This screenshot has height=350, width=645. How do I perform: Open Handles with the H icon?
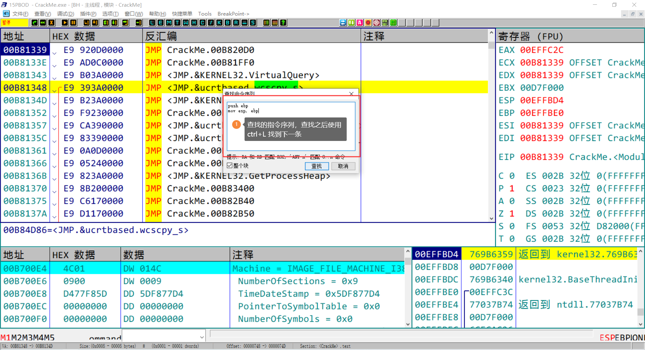[194, 22]
